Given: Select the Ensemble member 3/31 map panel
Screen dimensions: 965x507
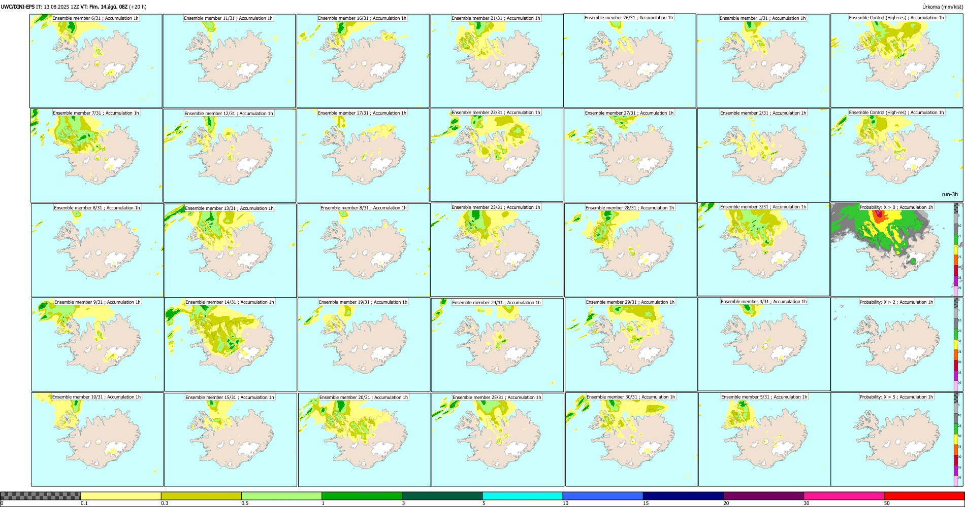Looking at the screenshot, I should tap(763, 249).
